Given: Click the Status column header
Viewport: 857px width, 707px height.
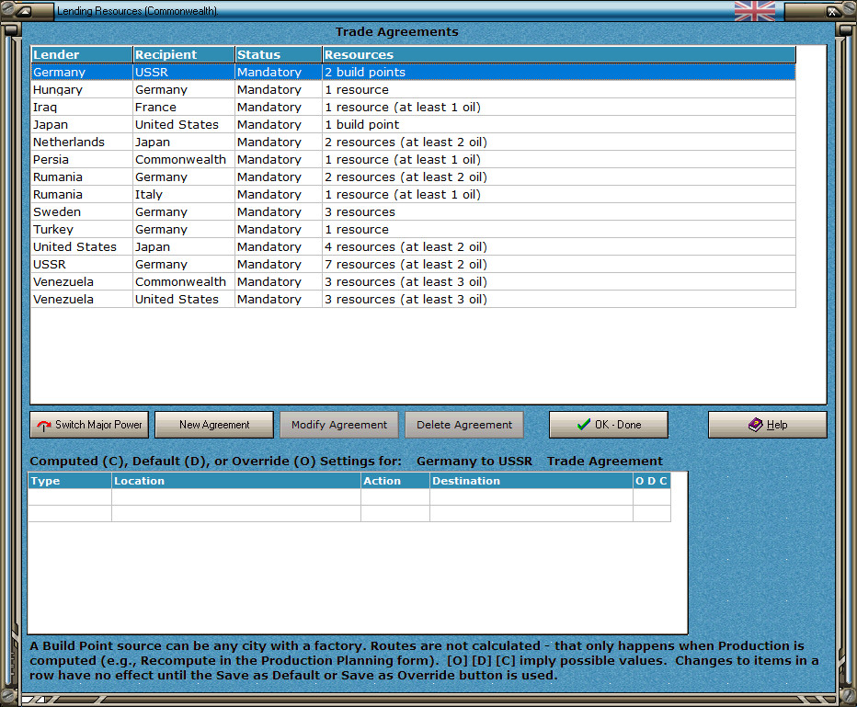Looking at the screenshot, I should (x=279, y=54).
